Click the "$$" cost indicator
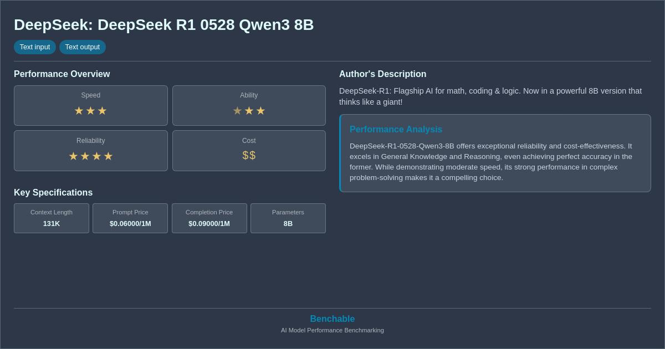Image resolution: width=665 pixels, height=349 pixels. pos(249,155)
